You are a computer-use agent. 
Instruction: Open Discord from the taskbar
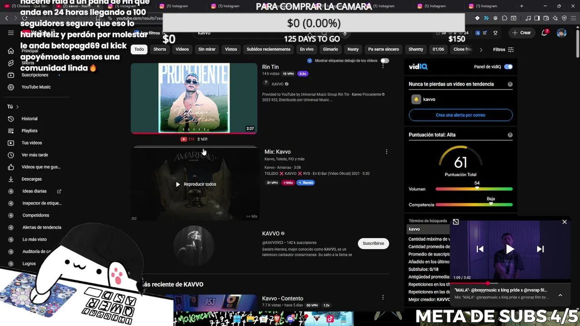click(290, 319)
